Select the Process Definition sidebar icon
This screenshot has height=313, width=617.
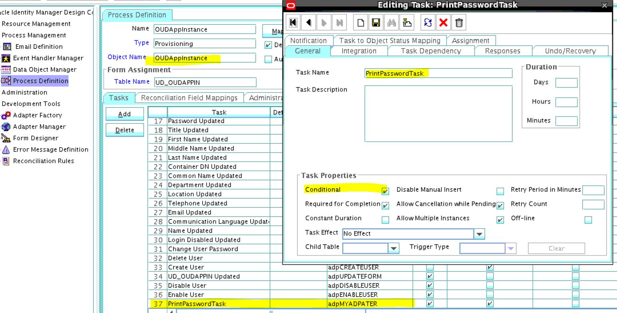(x=46, y=81)
